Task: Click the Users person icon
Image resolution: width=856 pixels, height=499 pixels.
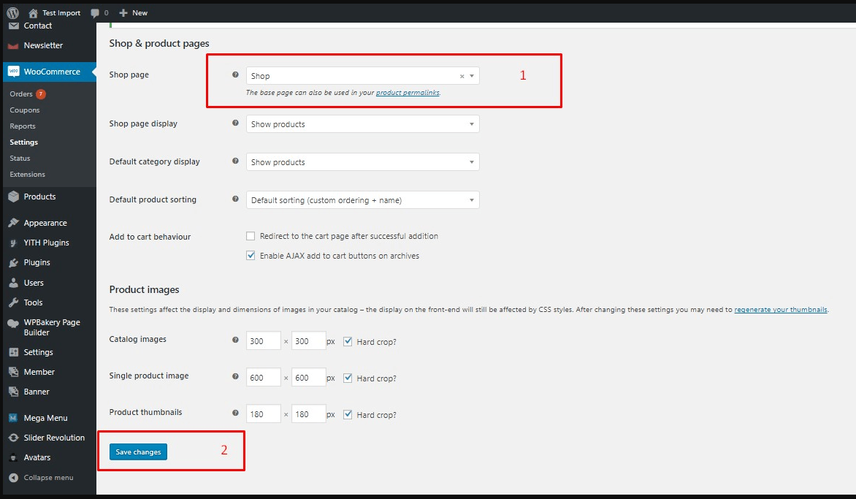Action: click(x=14, y=283)
